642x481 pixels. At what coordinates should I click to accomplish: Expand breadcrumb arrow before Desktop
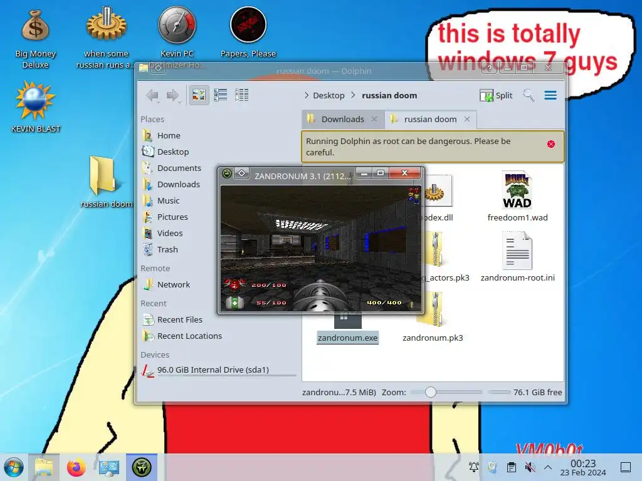[x=307, y=95]
